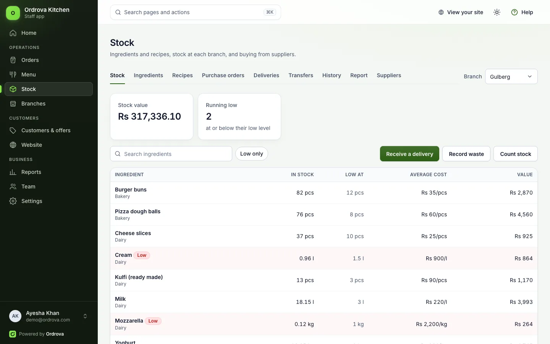The image size is (550, 344).
Task: Click the Low badge next to Cream
Action: [142, 255]
